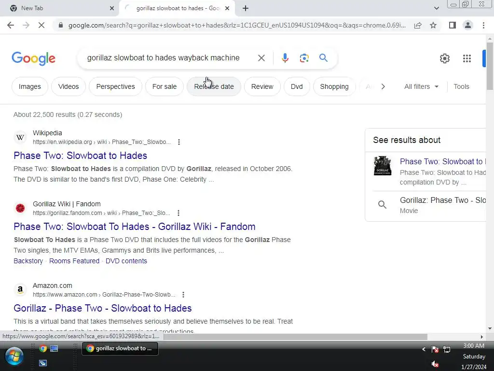Click the horizontal scrollbar right arrow

point(481,337)
